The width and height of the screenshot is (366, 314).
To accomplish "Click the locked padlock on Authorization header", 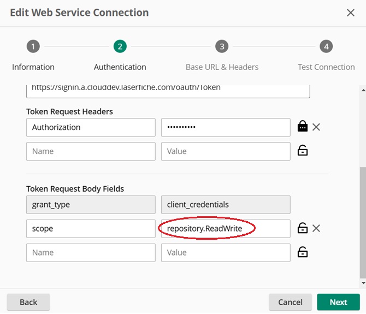I will (x=302, y=127).
